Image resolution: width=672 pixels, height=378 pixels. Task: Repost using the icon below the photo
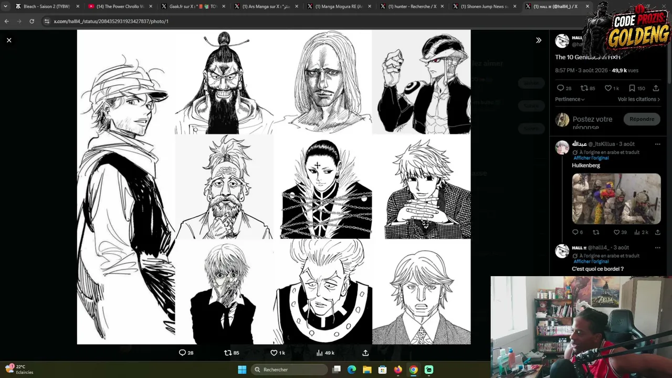click(x=228, y=353)
